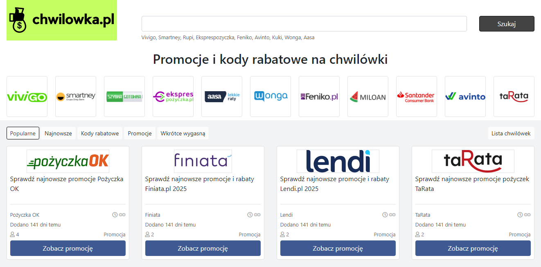This screenshot has width=541, height=267.
Task: Click the Ekspresspozyczka suggestion under search
Action: (215, 37)
